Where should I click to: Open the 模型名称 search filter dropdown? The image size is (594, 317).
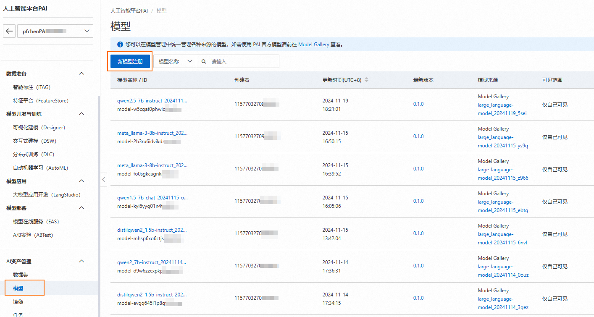(175, 61)
